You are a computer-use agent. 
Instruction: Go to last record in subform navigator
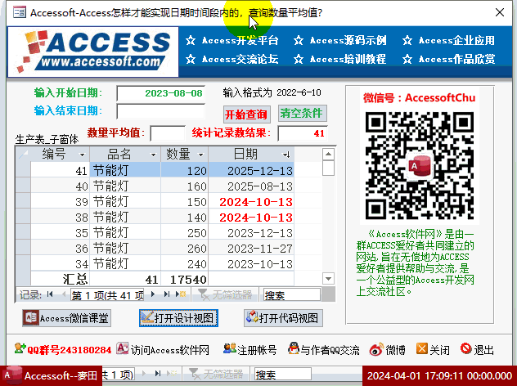(167, 294)
